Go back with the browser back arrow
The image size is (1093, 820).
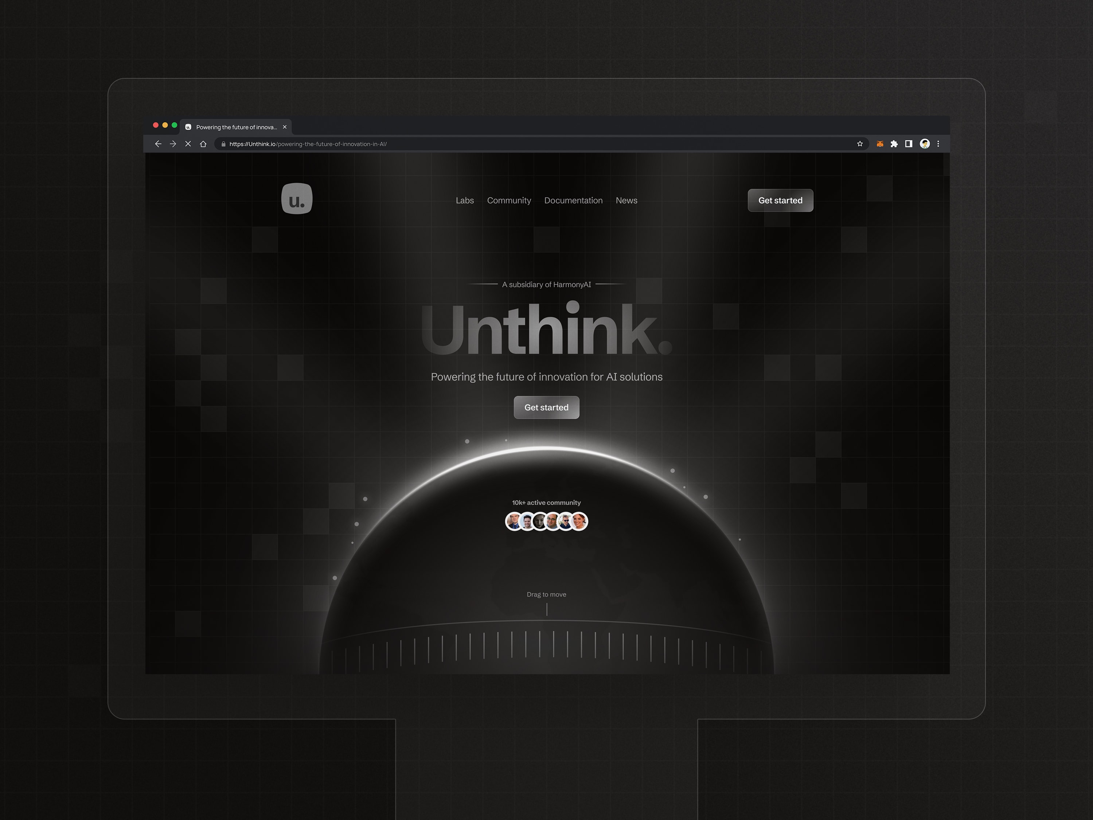tap(158, 144)
